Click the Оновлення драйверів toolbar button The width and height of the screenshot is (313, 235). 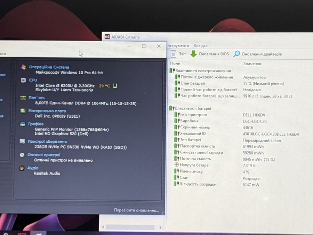pos(257,54)
